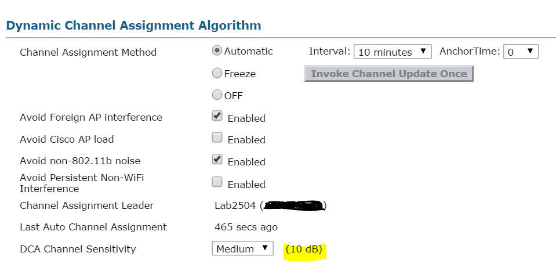Choose the Freeze radio option

click(x=217, y=73)
